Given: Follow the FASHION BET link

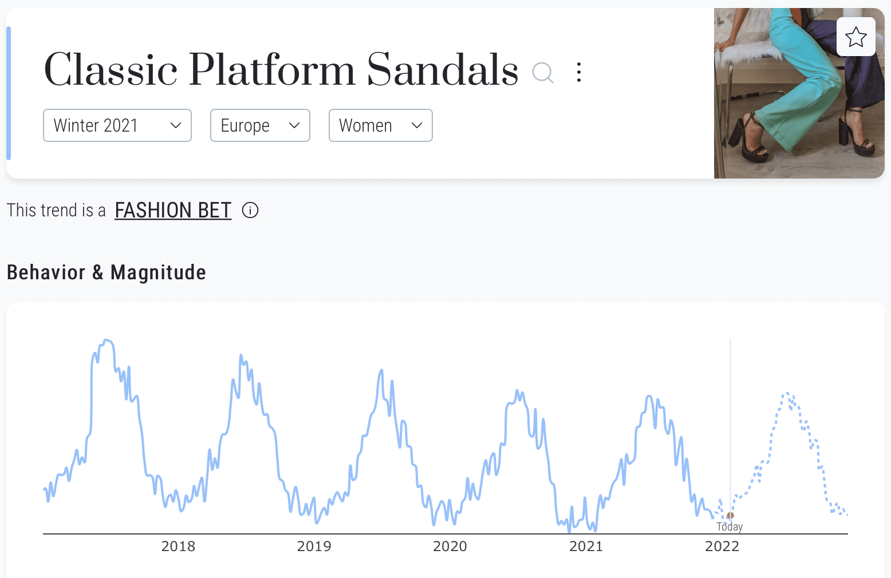Looking at the screenshot, I should click(173, 211).
